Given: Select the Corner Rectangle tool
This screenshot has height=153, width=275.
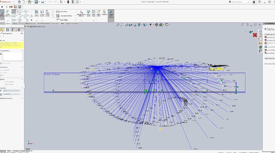Looking at the screenshot, I should click(14, 16).
